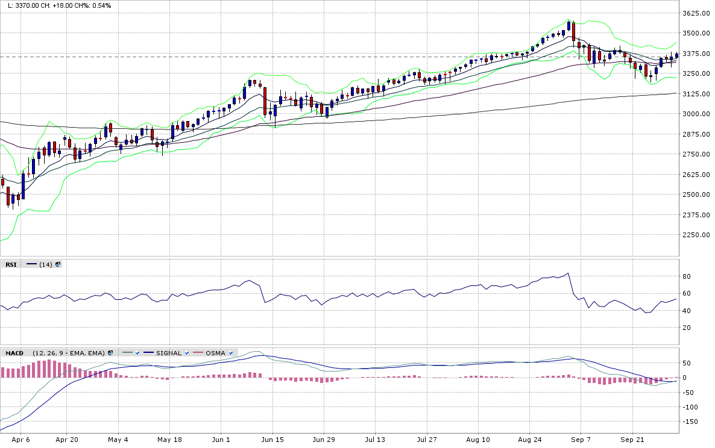Toggle OSMA histogram visibility checkbox
The width and height of the screenshot is (715, 448).
[x=231, y=353]
